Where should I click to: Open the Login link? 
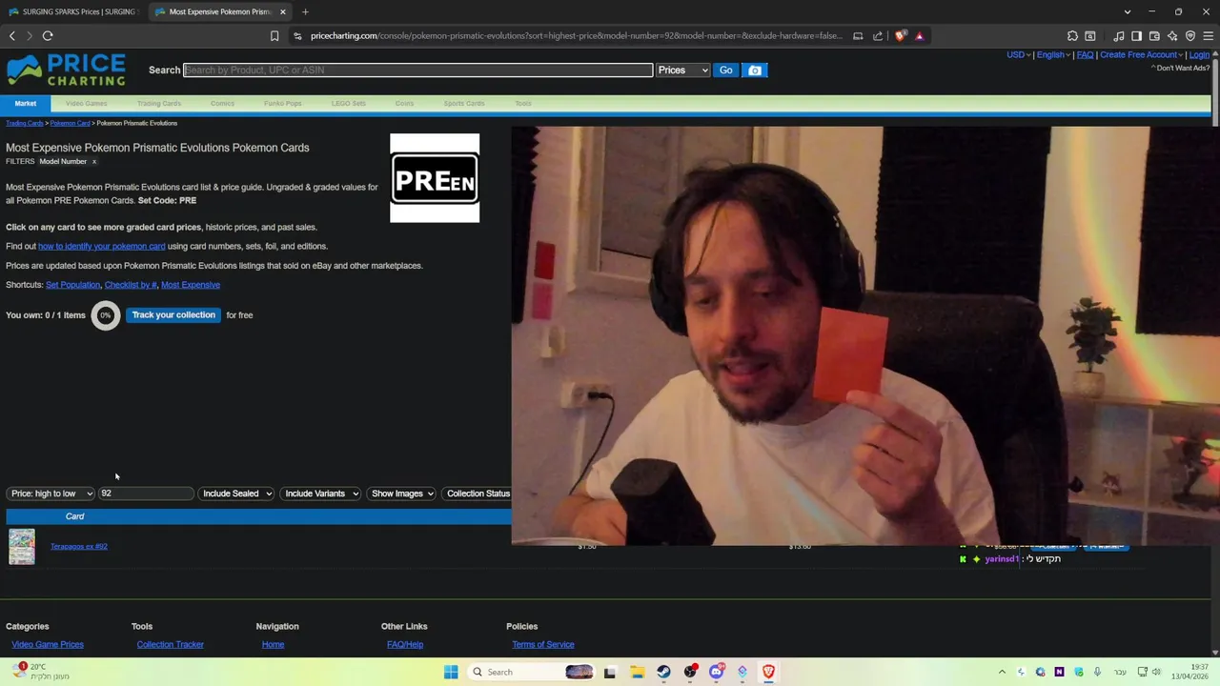point(1199,54)
